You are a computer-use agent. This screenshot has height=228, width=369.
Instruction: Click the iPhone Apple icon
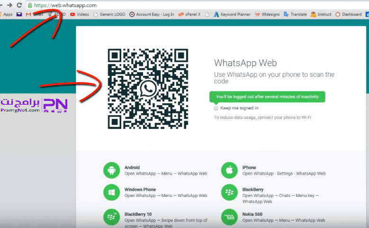pos(229,170)
